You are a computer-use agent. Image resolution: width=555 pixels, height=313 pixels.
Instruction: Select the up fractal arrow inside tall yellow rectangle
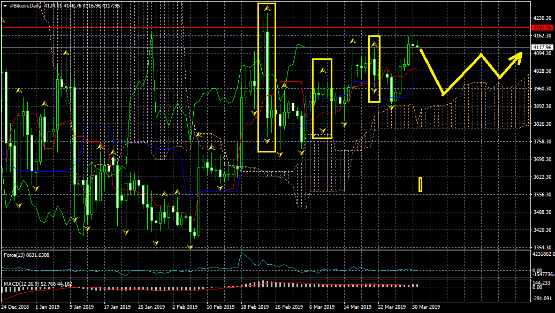click(267, 9)
